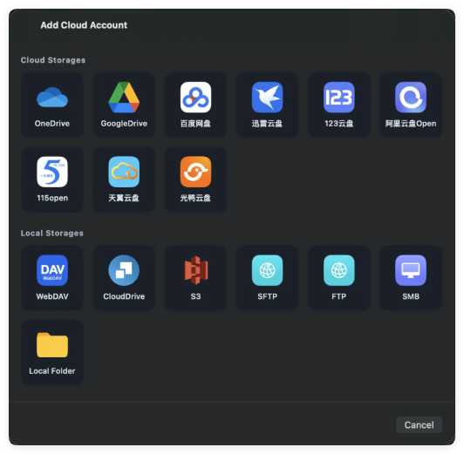Viewport: 464px width, 454px height.
Task: Add a WebDAV storage via DAV icon
Action: click(52, 270)
